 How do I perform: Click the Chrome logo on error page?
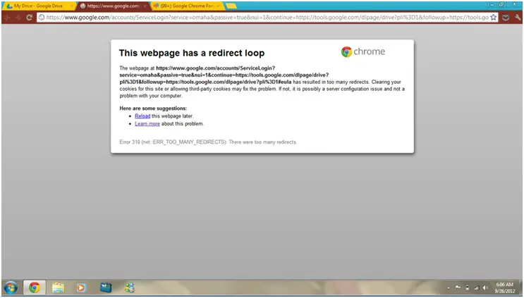pyautogui.click(x=363, y=51)
